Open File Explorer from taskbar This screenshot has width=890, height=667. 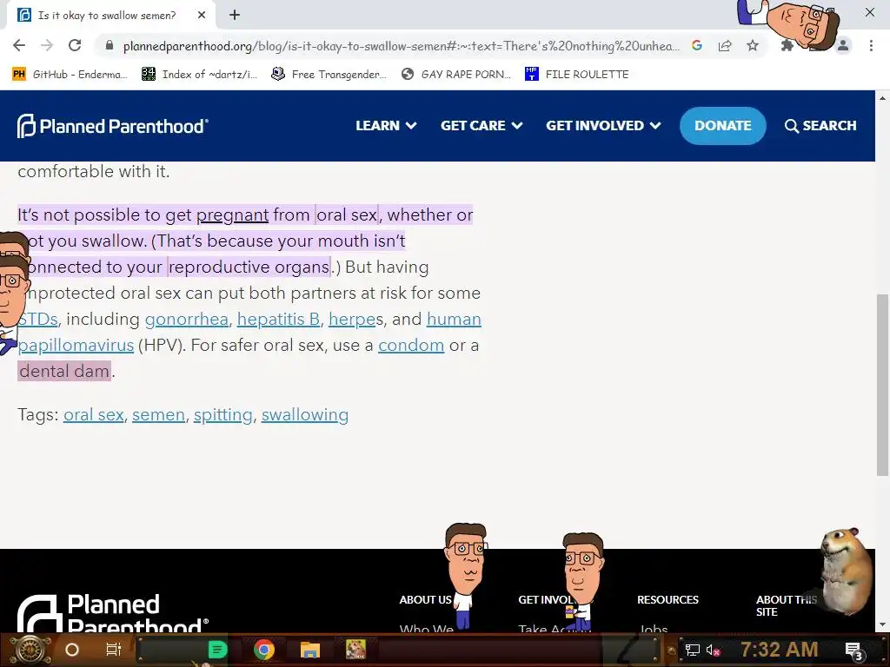pos(310,650)
